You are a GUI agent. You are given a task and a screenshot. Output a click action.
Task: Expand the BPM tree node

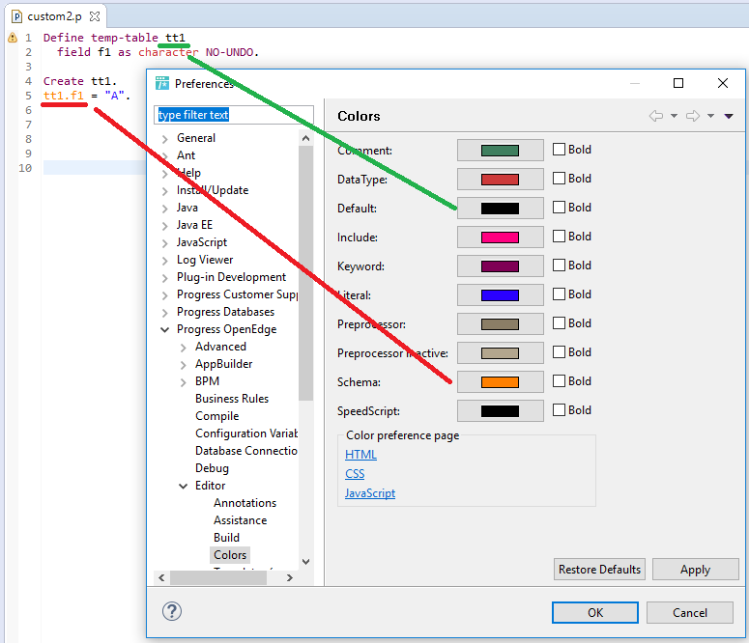[184, 382]
